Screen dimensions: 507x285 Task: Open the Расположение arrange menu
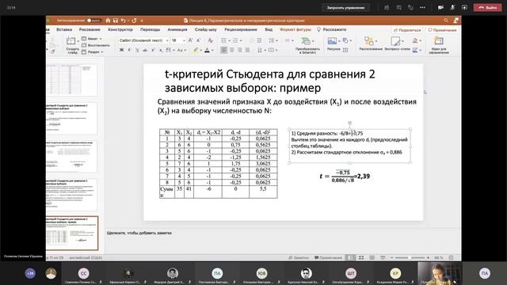pos(371,44)
